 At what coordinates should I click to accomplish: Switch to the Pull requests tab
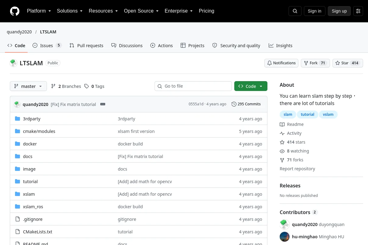[86, 46]
